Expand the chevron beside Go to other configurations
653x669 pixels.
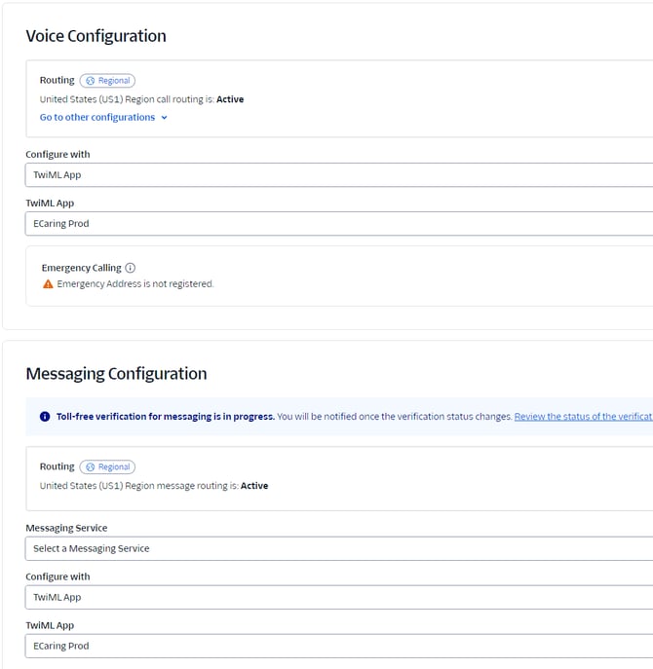tap(164, 118)
